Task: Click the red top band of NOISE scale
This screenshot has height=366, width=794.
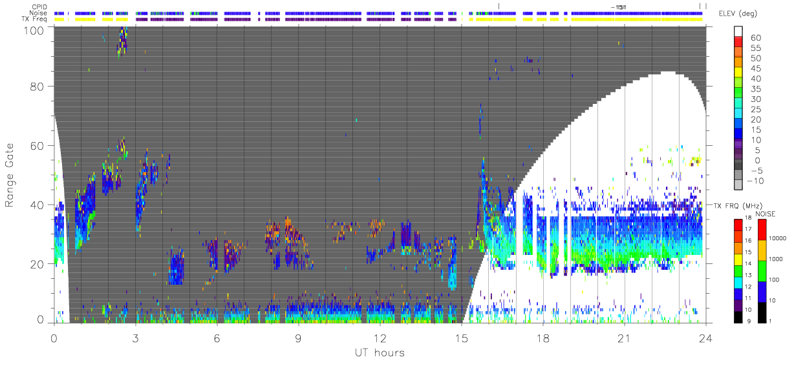Action: [764, 229]
